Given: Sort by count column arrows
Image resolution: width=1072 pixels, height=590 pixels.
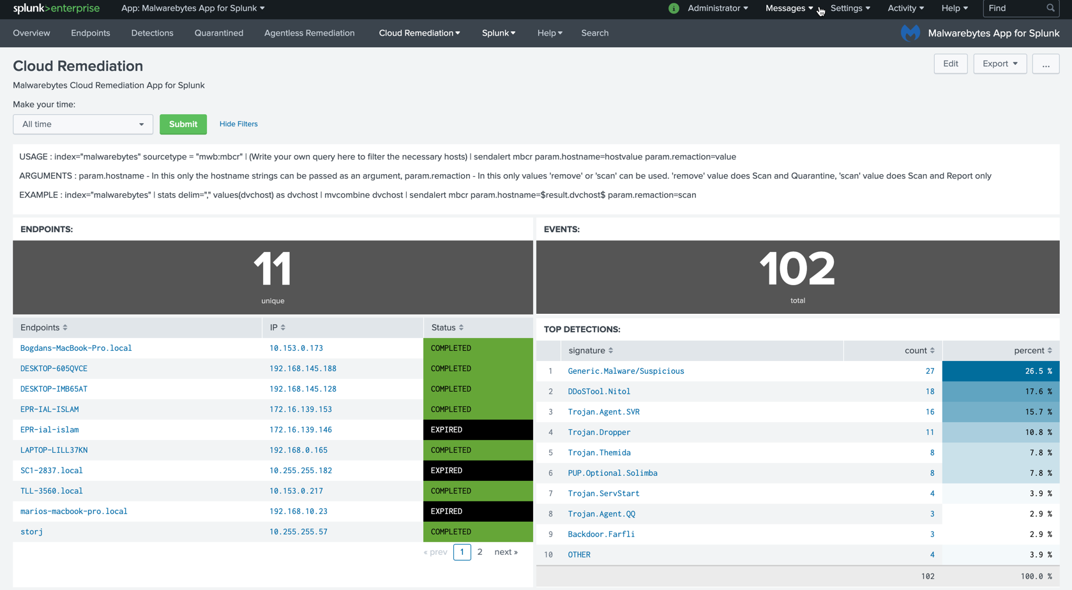Looking at the screenshot, I should click(x=932, y=351).
